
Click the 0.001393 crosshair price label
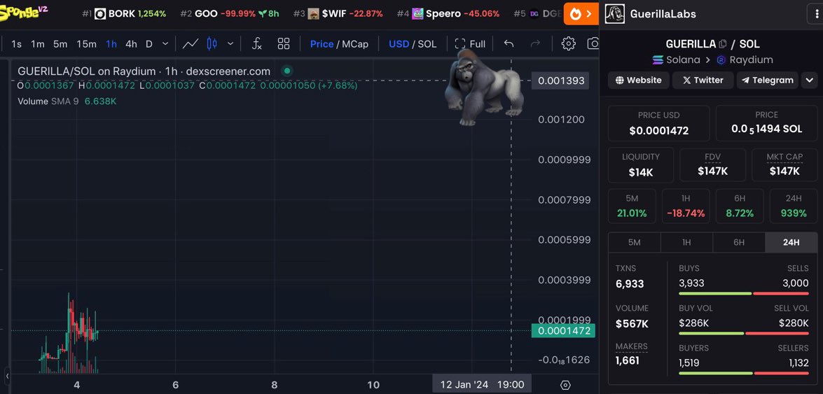click(560, 80)
